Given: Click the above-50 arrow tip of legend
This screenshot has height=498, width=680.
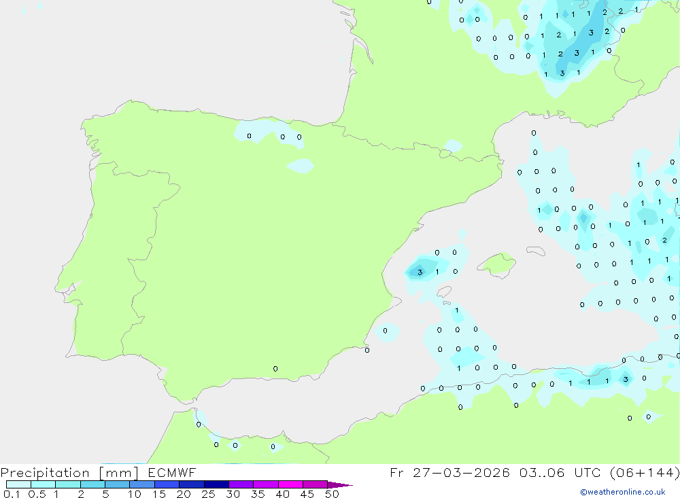Looking at the screenshot, I should tap(340, 485).
